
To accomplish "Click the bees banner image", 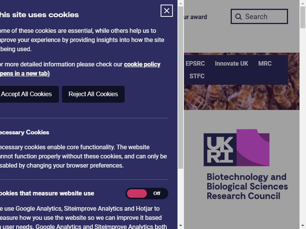I will [242, 97].
